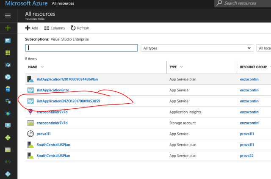Click the green plus New resource icon

tap(8, 28)
